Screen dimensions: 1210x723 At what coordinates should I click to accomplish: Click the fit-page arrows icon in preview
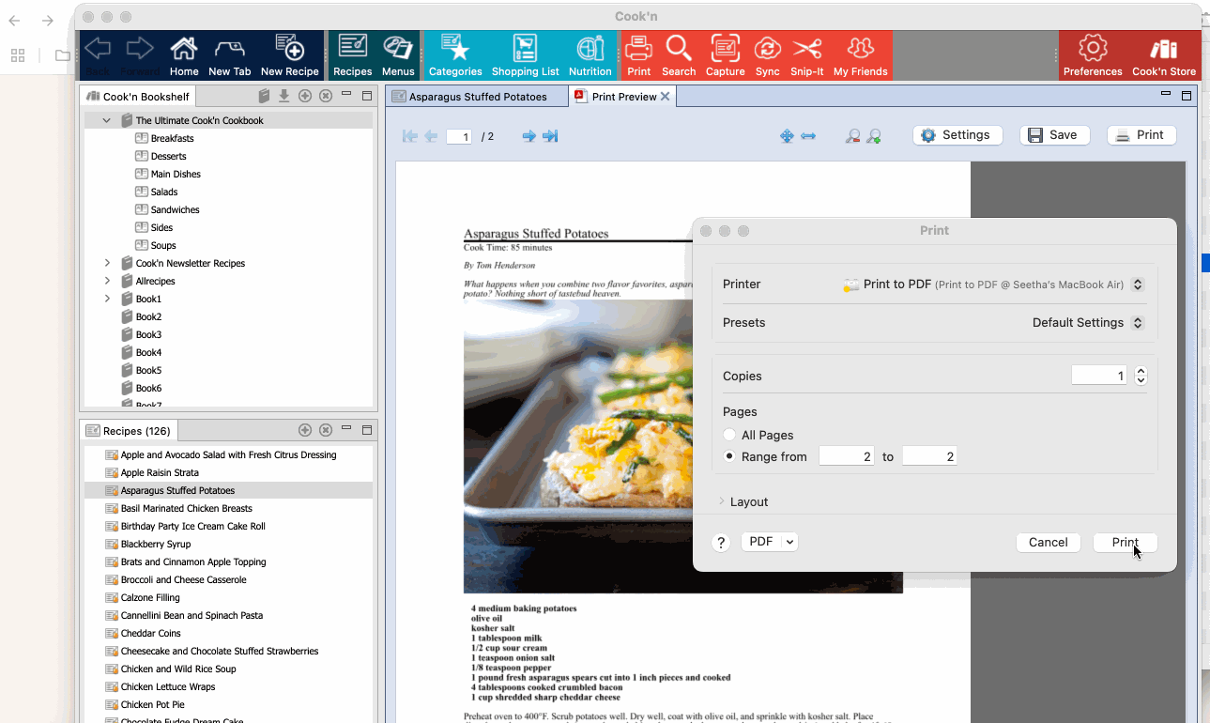coord(787,136)
